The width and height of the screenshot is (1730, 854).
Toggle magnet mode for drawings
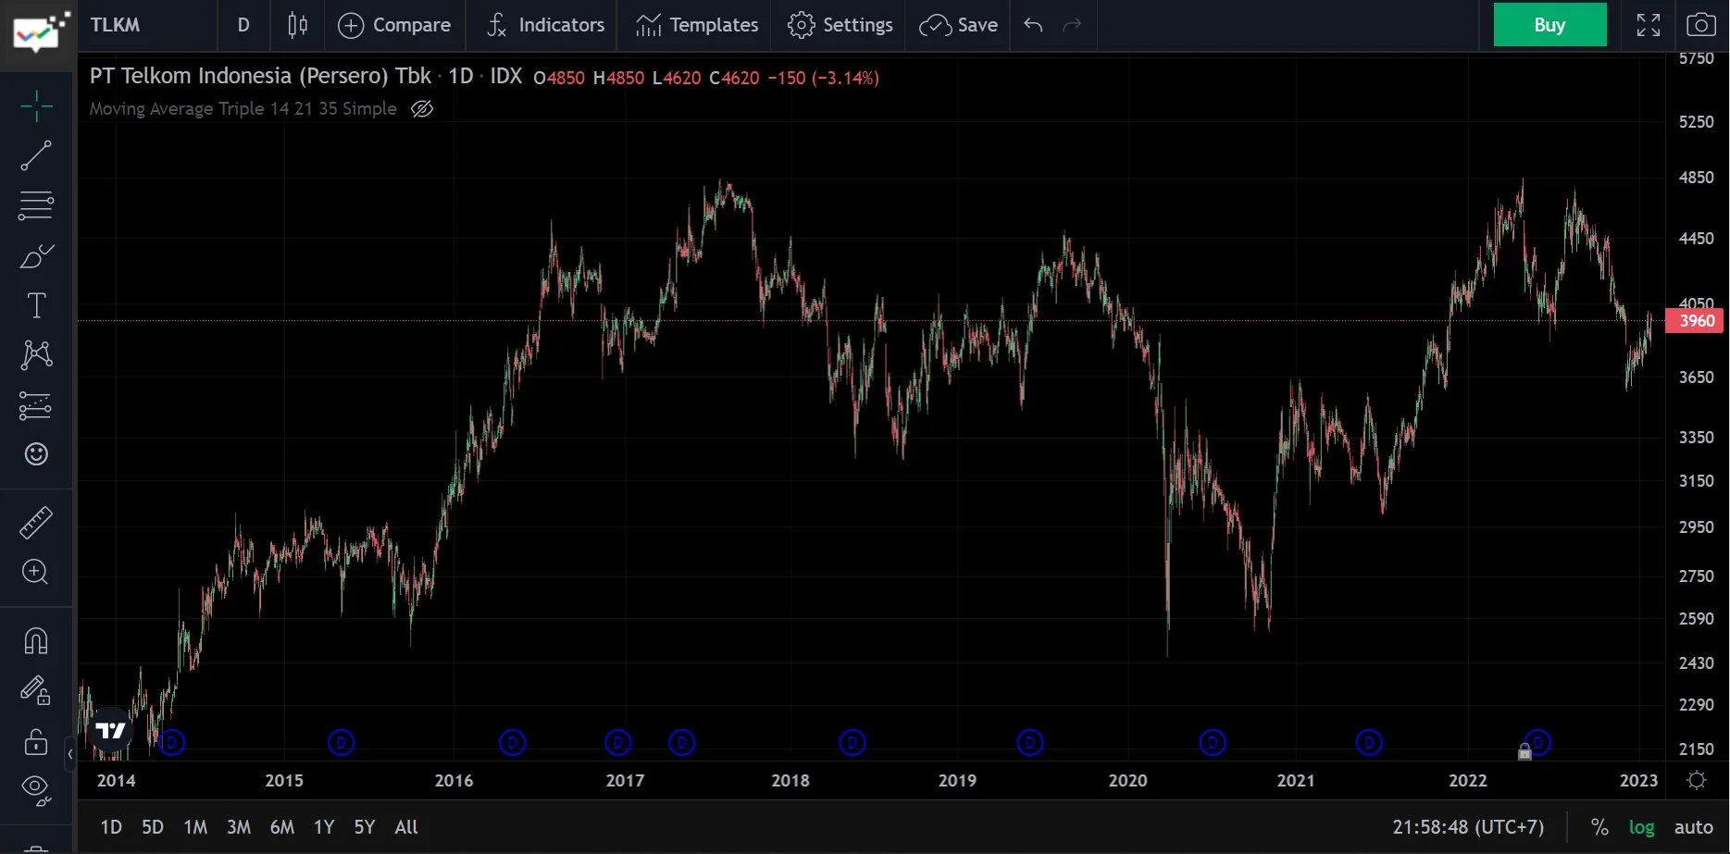[36, 641]
